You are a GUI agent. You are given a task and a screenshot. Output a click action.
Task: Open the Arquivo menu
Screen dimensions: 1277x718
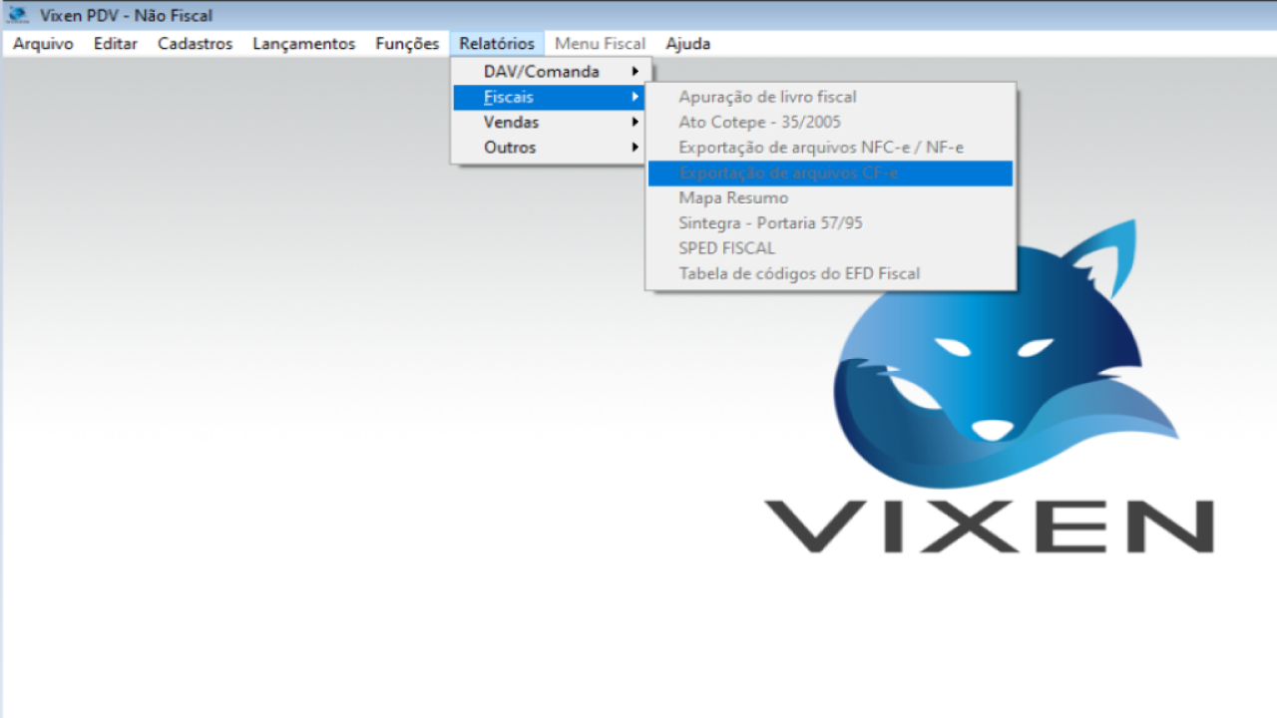point(43,44)
